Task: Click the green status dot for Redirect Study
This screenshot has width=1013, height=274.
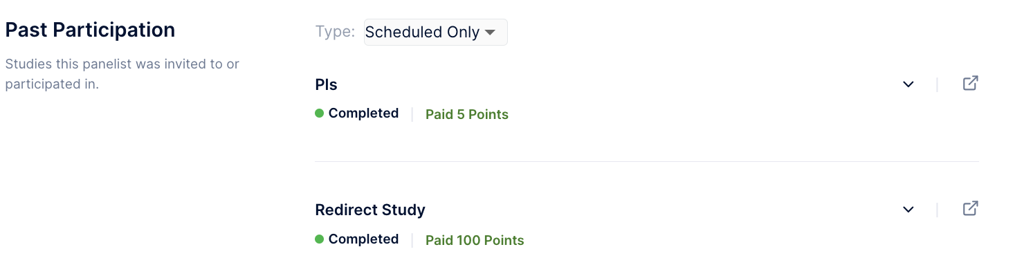Action: click(x=320, y=239)
